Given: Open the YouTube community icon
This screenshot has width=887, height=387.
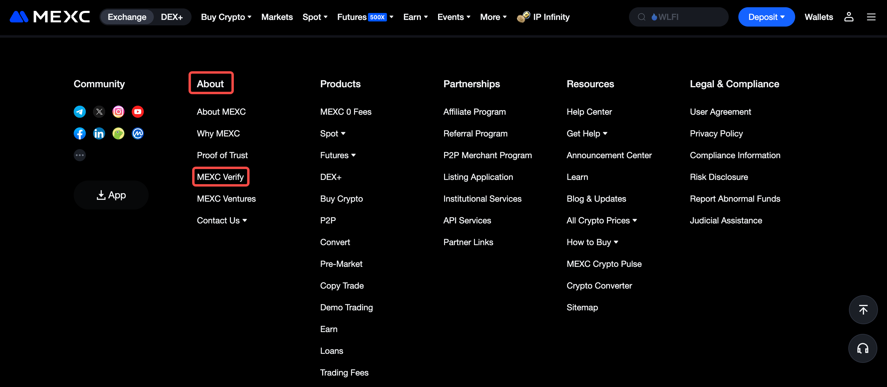Looking at the screenshot, I should point(138,112).
